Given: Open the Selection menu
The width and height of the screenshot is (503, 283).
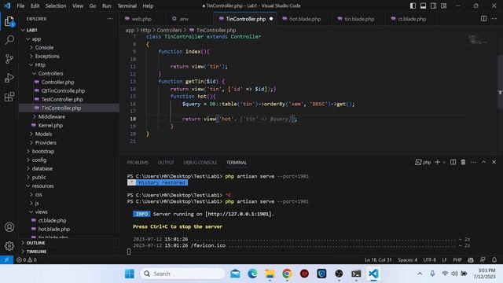Looking at the screenshot, I should pos(56,6).
